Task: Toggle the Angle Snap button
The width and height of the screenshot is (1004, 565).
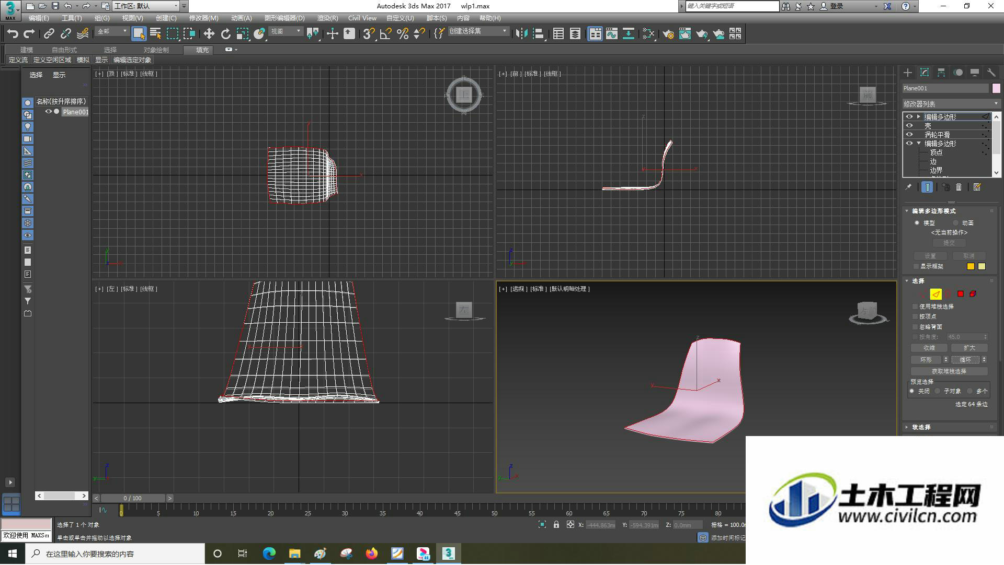Action: click(385, 34)
